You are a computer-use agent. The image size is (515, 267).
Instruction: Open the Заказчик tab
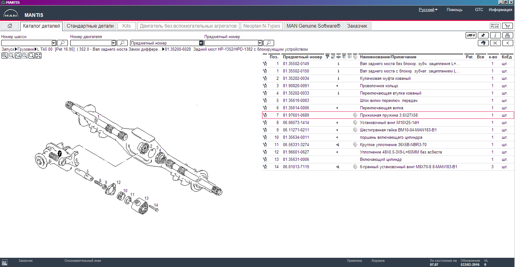pos(357,26)
